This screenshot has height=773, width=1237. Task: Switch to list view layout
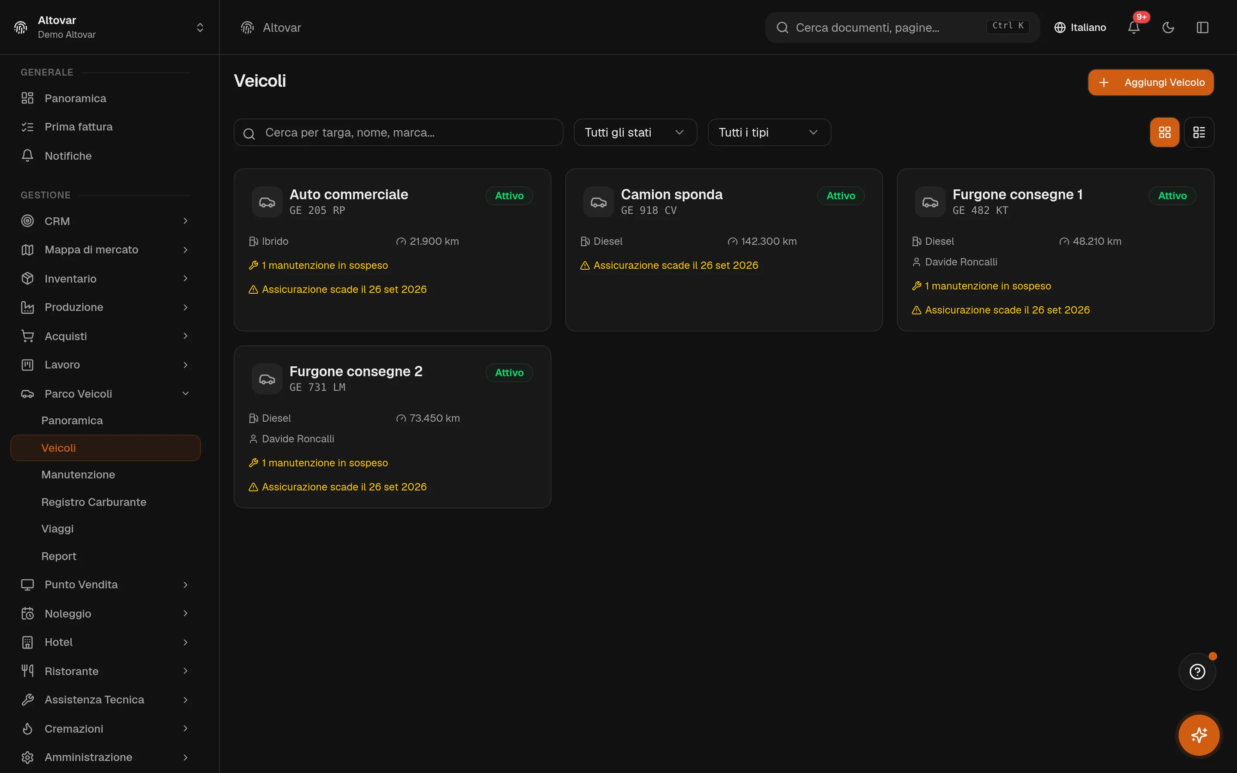click(x=1199, y=132)
